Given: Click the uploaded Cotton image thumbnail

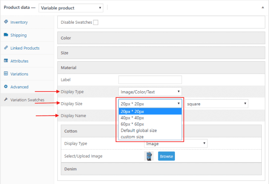Looking at the screenshot, I should click(149, 156).
